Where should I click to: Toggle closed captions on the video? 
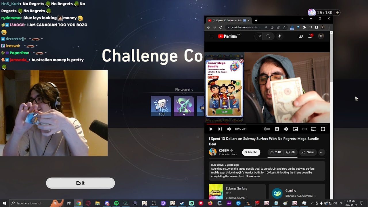[x=277, y=129]
